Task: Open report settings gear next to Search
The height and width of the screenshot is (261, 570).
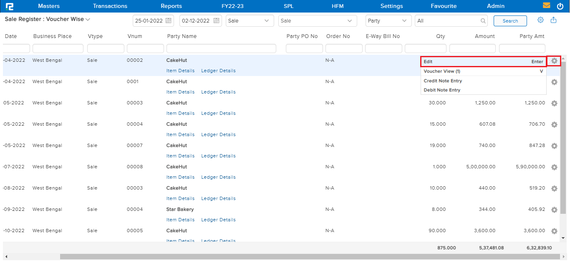Action: point(540,20)
